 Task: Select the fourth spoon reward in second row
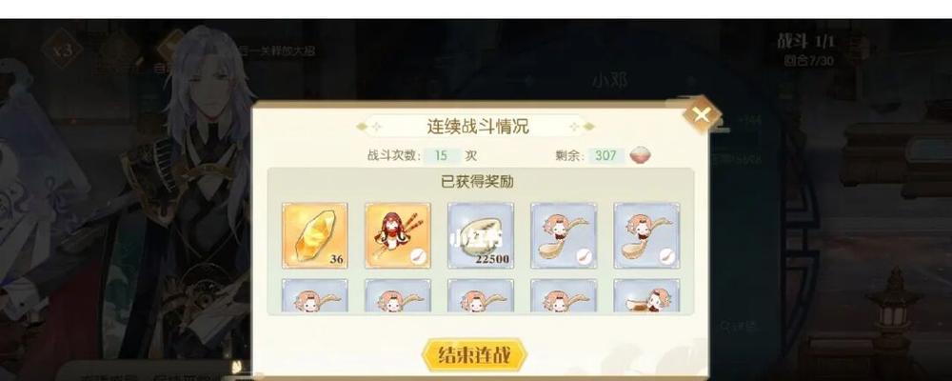(x=564, y=296)
